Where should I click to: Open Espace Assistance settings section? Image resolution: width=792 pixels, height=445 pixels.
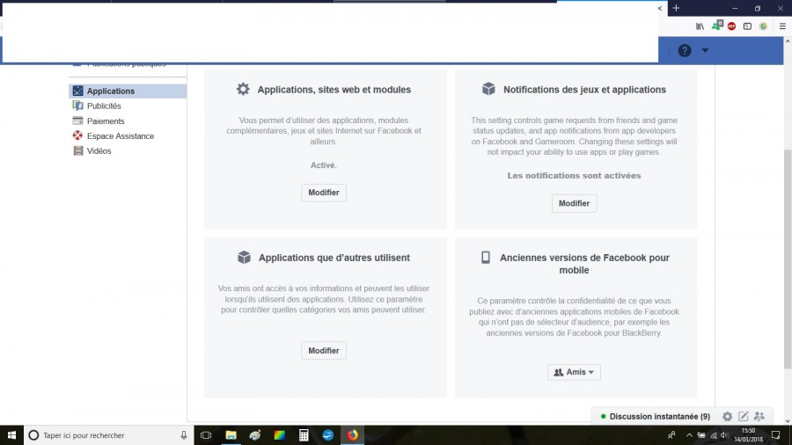coord(121,136)
